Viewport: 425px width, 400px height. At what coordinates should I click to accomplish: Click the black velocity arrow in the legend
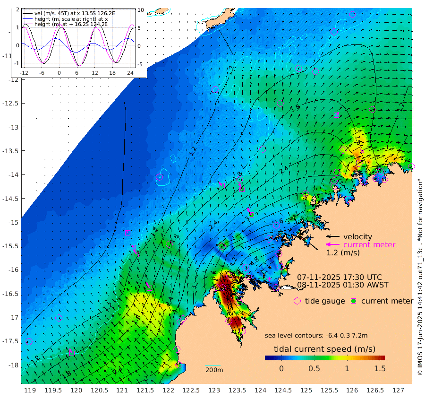pos(332,236)
